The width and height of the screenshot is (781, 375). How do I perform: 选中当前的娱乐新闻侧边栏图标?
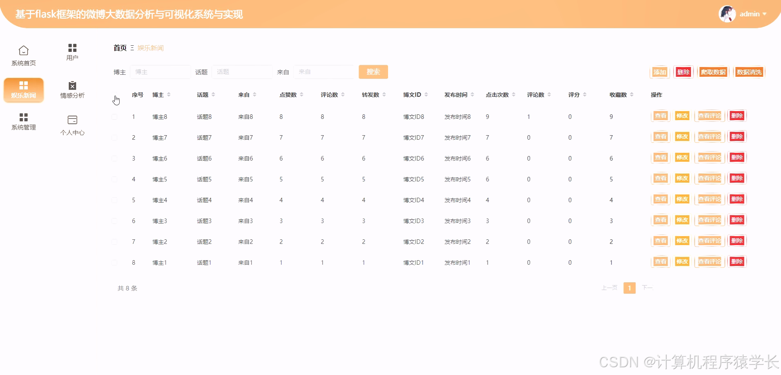coord(23,85)
